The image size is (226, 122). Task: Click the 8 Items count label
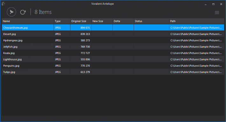tap(43, 12)
